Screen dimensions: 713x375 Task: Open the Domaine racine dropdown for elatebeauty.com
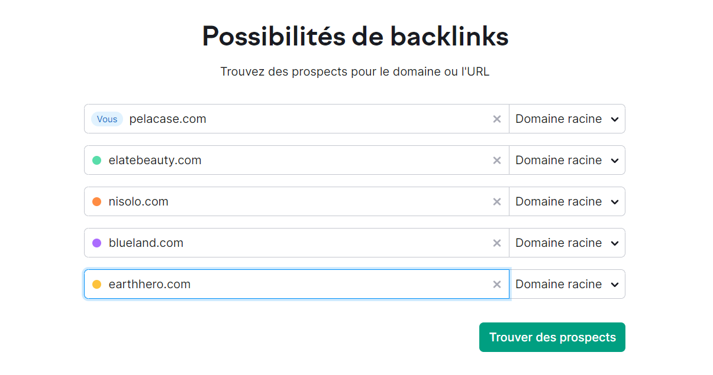[x=567, y=160]
